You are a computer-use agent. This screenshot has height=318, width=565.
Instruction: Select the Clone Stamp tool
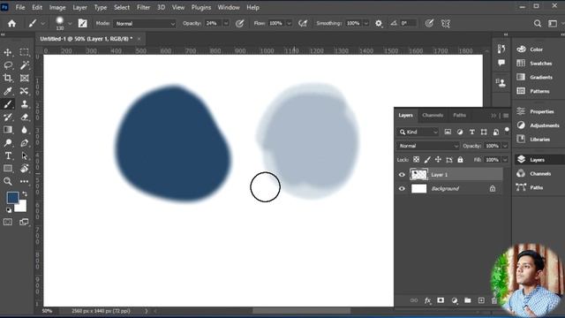(x=24, y=104)
